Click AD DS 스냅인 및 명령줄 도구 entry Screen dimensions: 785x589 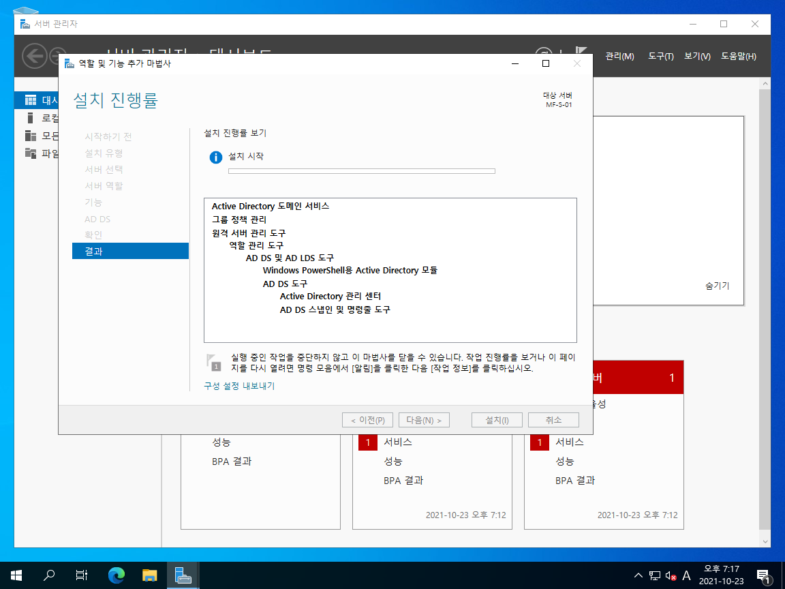335,309
